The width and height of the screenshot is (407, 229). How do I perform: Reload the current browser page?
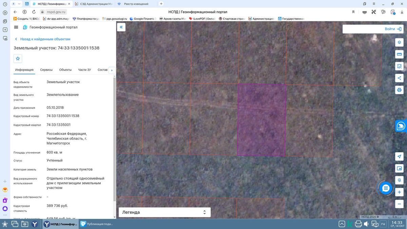34,12
